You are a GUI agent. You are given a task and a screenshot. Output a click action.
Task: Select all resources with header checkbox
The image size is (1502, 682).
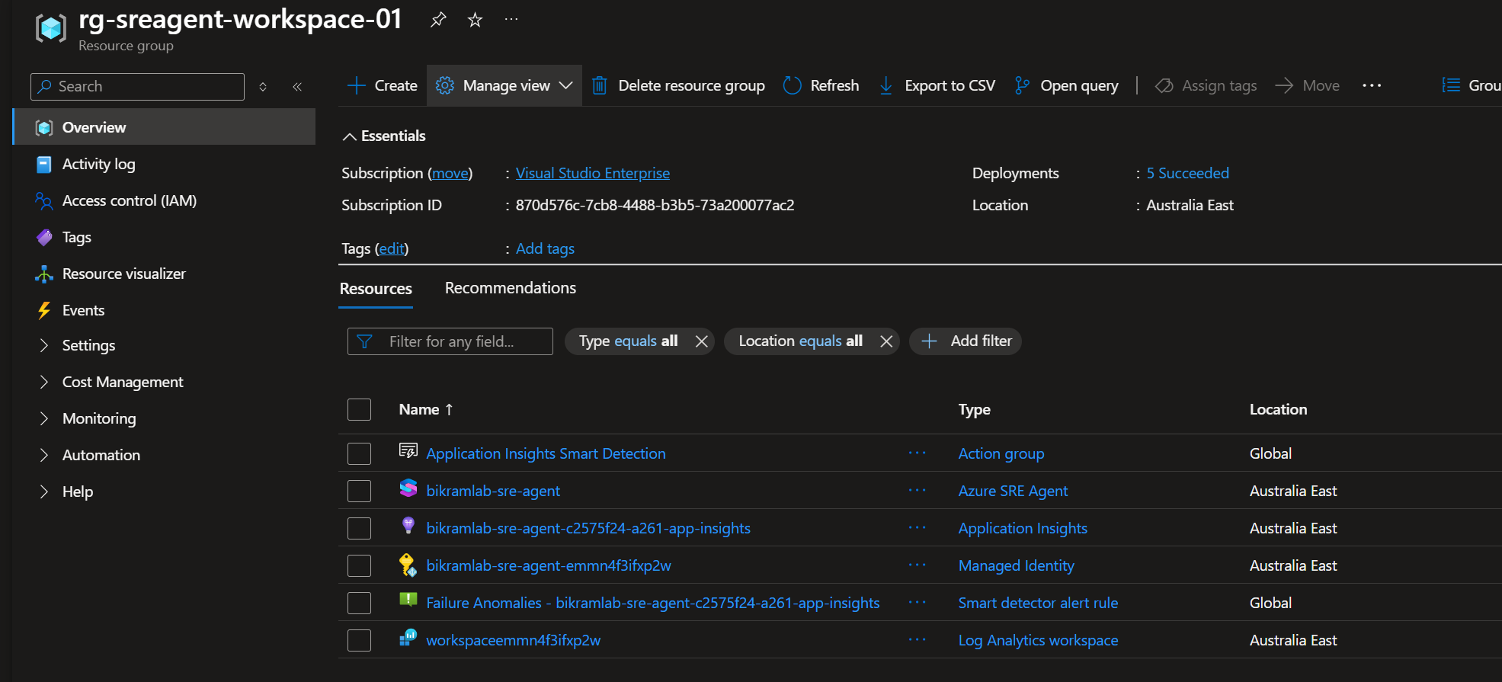(x=359, y=409)
